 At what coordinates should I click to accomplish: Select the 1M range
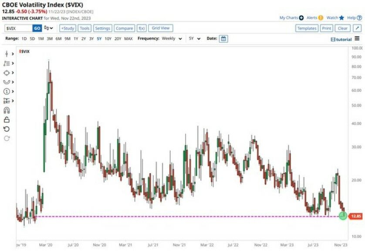point(41,39)
